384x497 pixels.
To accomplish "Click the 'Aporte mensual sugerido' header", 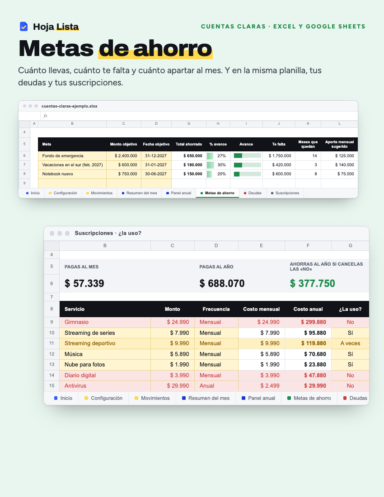I will [x=339, y=144].
